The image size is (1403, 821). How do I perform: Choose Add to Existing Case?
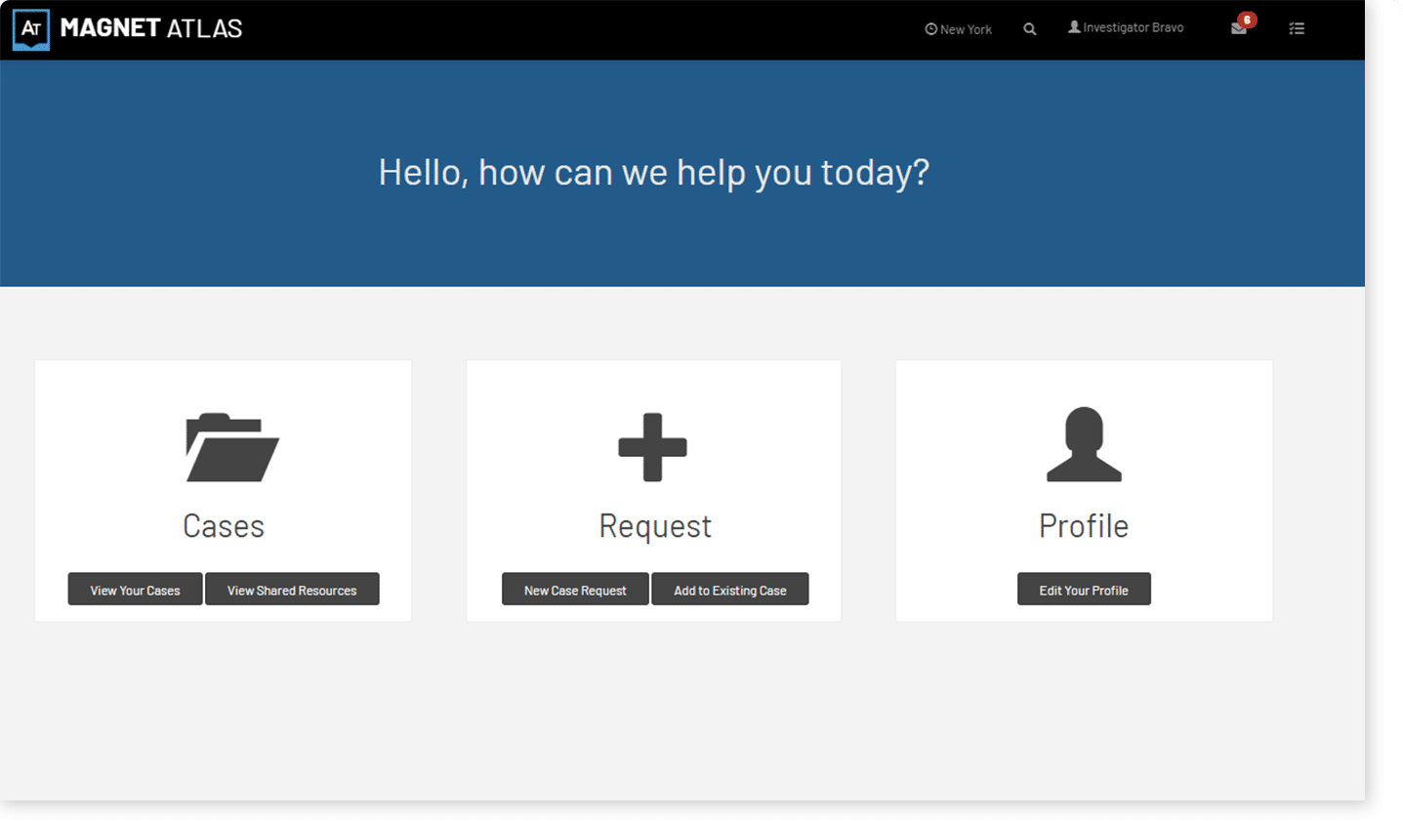tap(729, 590)
